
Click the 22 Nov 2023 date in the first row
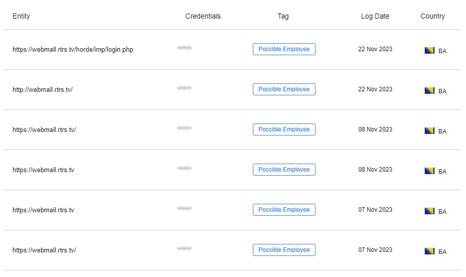click(x=375, y=49)
